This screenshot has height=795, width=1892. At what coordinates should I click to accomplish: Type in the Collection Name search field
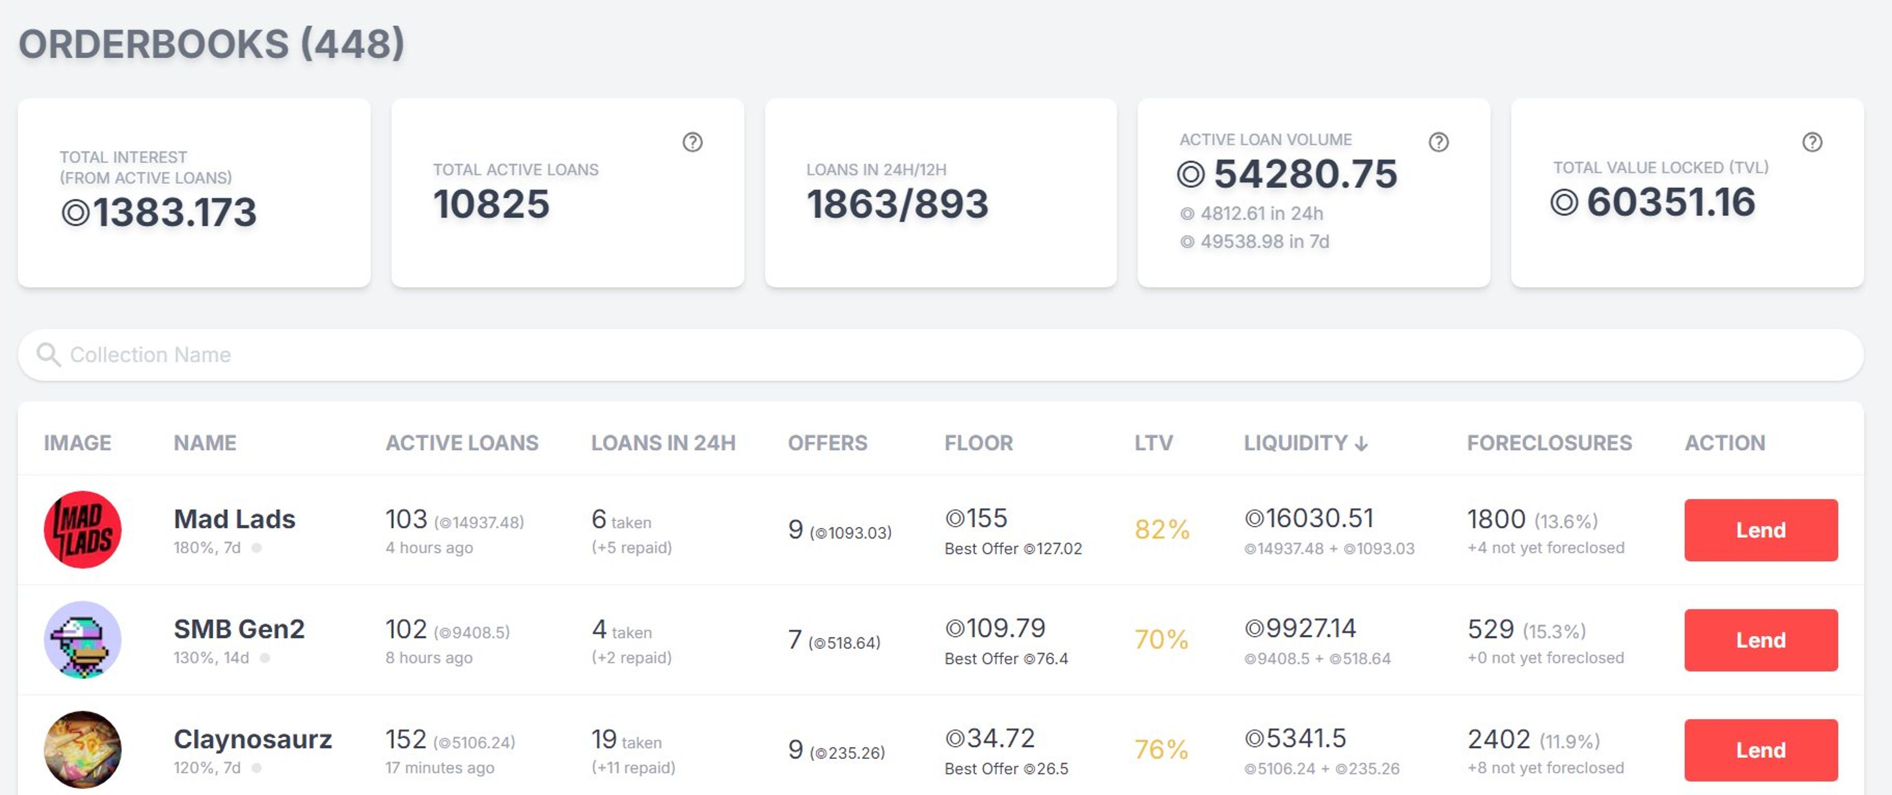[x=940, y=355]
